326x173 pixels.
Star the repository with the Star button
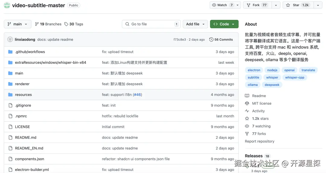[298, 5]
